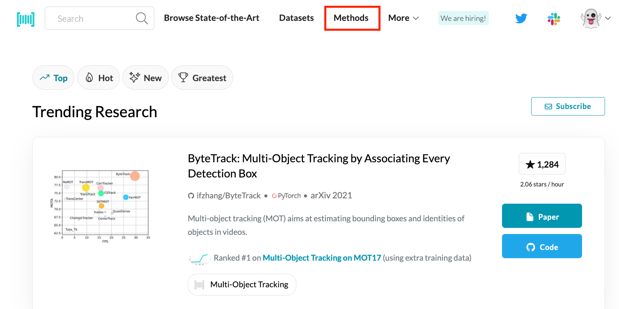Open the Twitter bird icon link
This screenshot has height=309, width=619.
tap(521, 18)
